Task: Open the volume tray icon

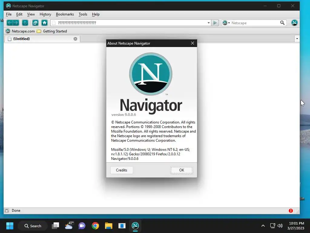Action: click(280, 226)
